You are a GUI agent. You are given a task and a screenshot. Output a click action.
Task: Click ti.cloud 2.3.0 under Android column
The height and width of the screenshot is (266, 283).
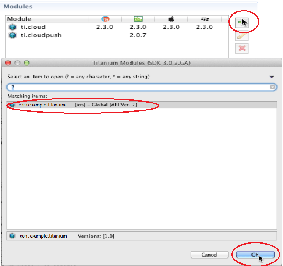138,27
